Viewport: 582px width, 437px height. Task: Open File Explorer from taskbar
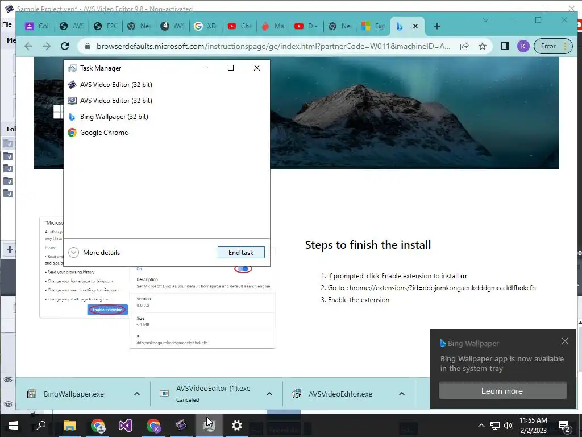click(x=69, y=426)
